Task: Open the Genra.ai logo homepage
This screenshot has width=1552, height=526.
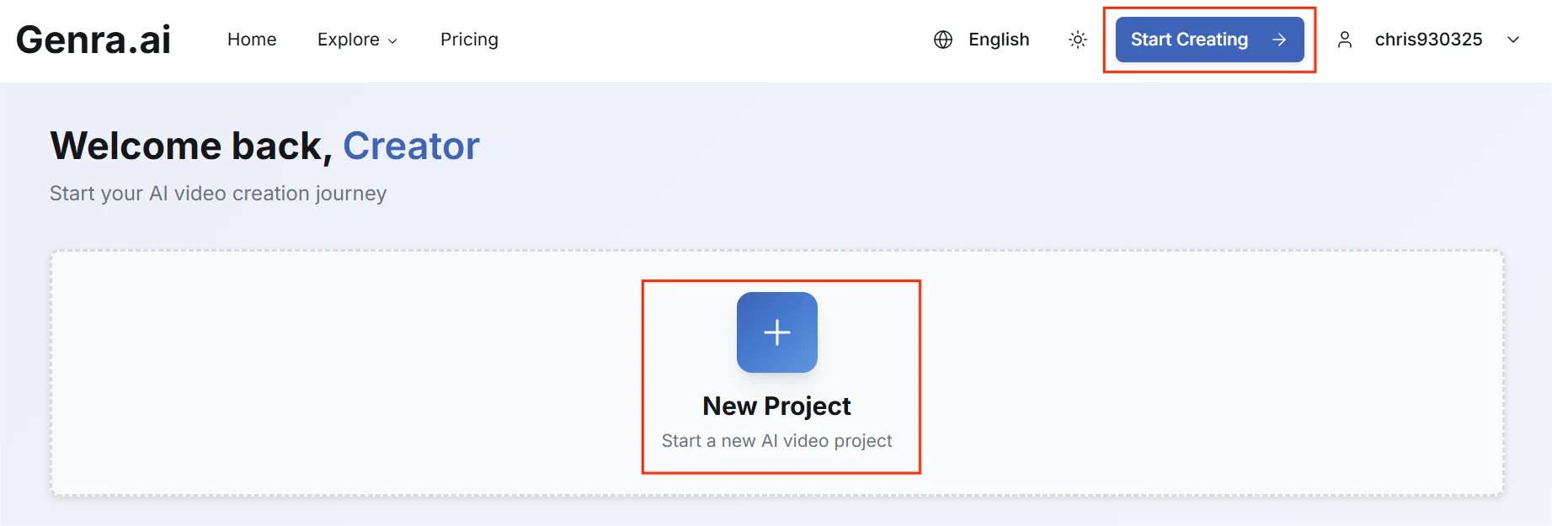Action: click(x=93, y=39)
